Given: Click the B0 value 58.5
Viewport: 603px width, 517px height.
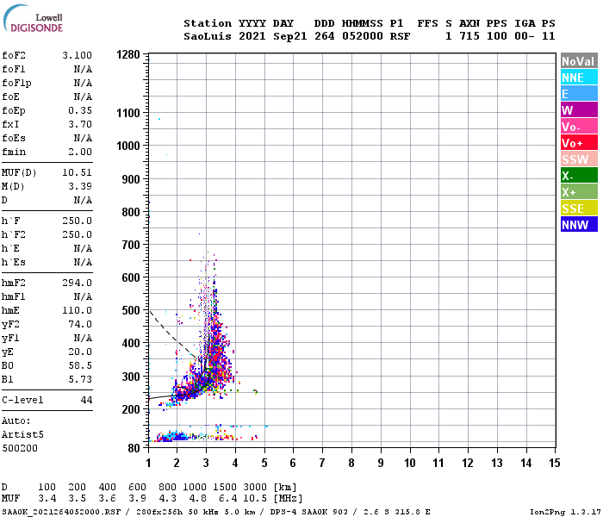Looking at the screenshot, I should (80, 366).
